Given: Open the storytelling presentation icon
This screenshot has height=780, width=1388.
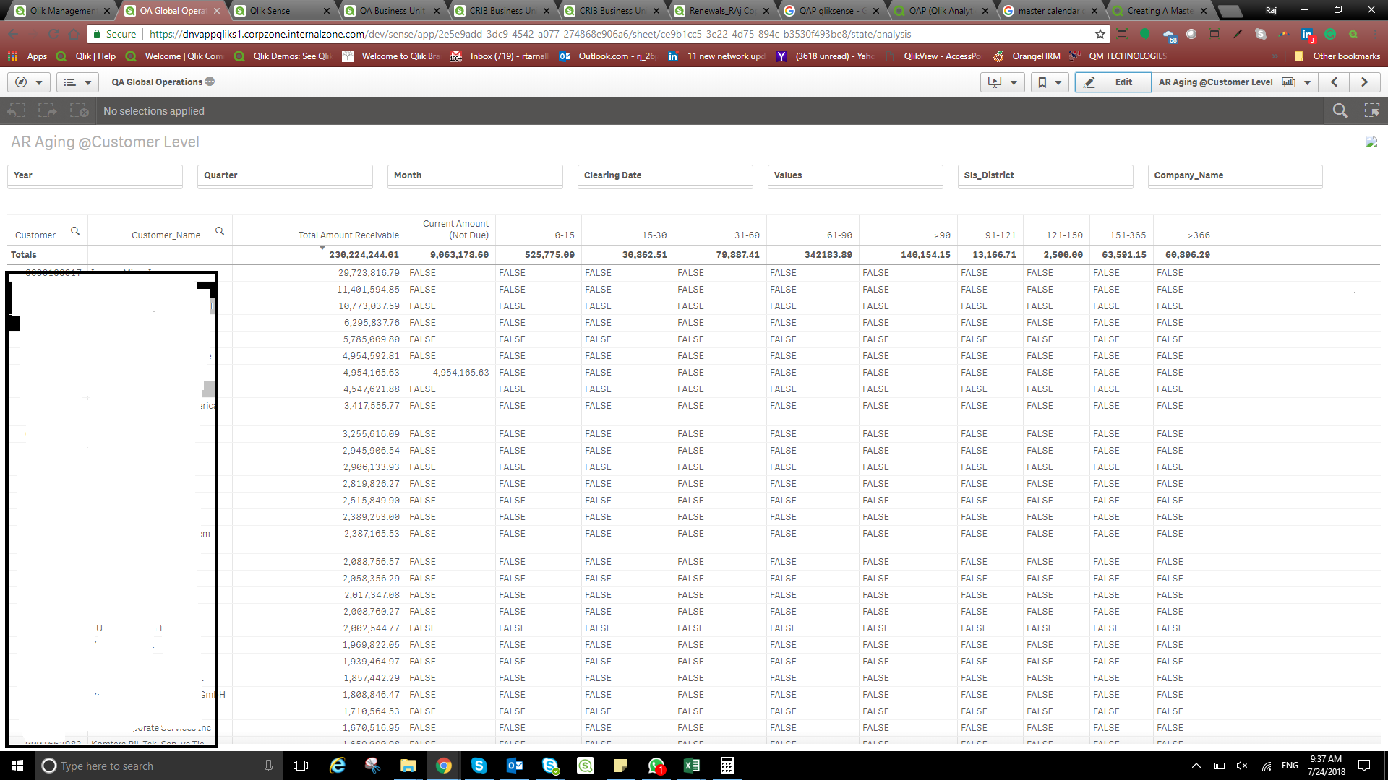Looking at the screenshot, I should (995, 82).
